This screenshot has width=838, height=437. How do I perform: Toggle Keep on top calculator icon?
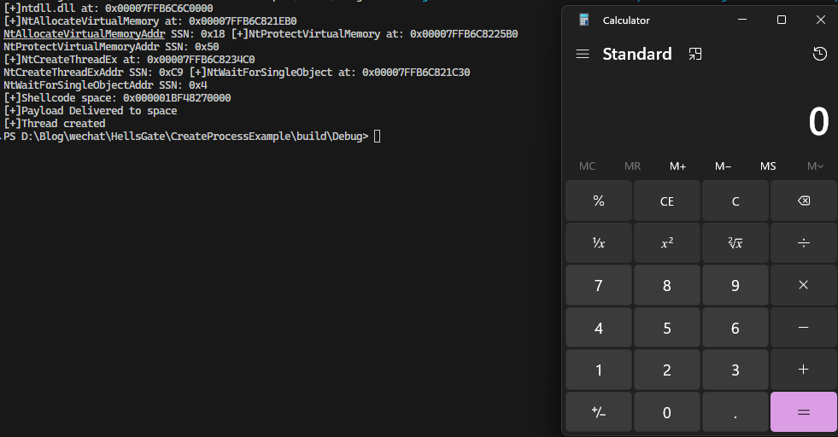pyautogui.click(x=694, y=54)
